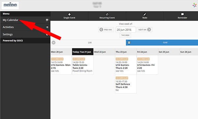This screenshot has height=119, width=198.
Task: Click the school crest logo
Action: (10, 5)
